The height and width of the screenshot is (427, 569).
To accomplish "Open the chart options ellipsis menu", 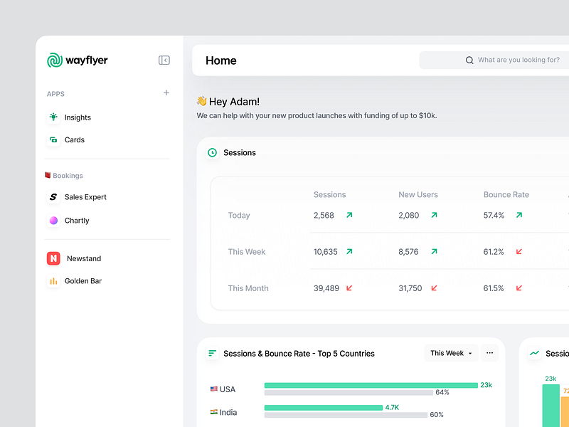I will click(x=489, y=353).
